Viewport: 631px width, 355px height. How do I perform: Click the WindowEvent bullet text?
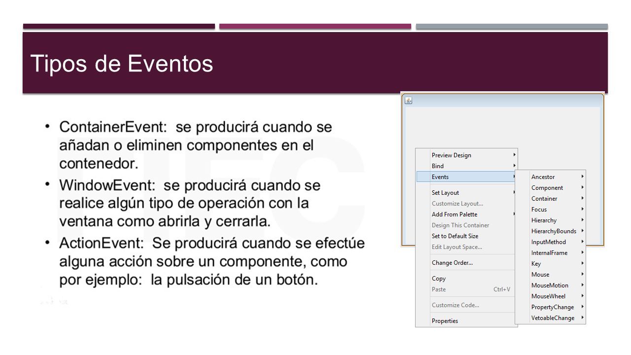(x=190, y=203)
